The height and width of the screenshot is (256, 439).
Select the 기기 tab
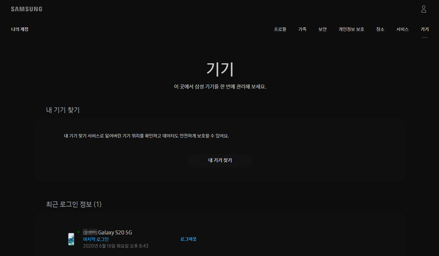425,29
